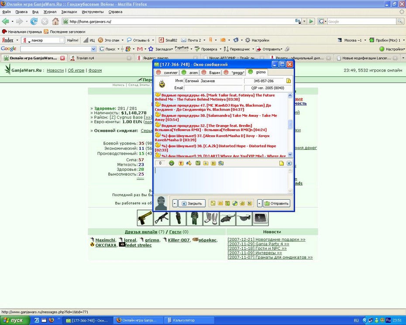Click the Google toolbar eraser highlight icon
This screenshot has width=406, height=325.
coord(287,49)
